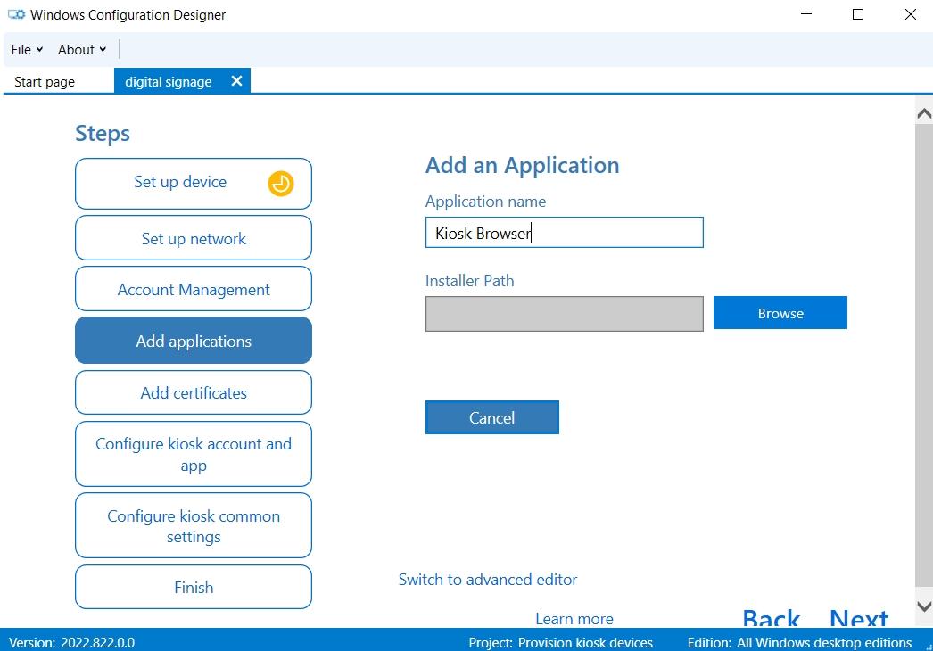Click the Learn more link

coord(574,618)
